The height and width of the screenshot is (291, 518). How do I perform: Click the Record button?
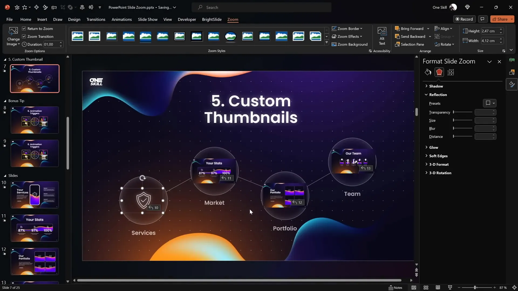pyautogui.click(x=465, y=19)
